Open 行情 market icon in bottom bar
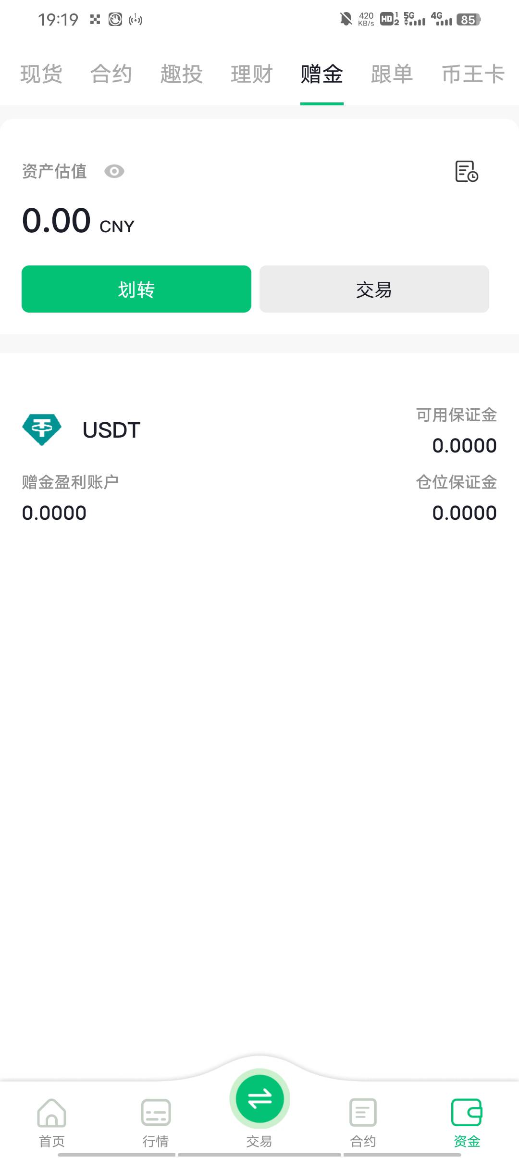Image resolution: width=519 pixels, height=1158 pixels. coord(156,1113)
